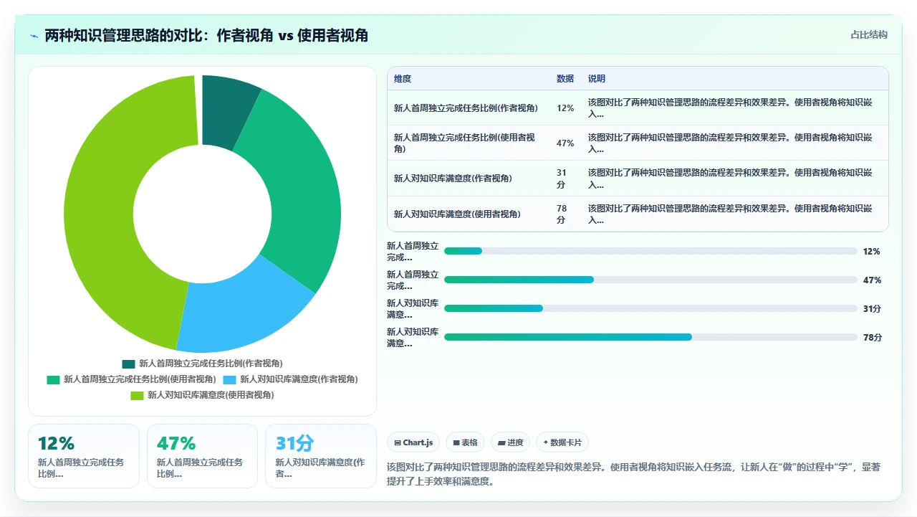
Task: Open the 12% stat card
Action: (84, 456)
